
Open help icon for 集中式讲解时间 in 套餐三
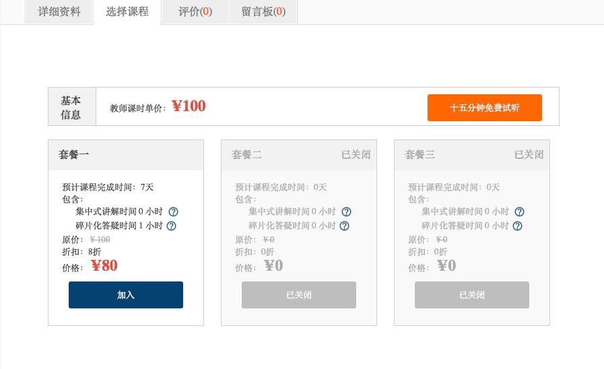[x=519, y=212]
